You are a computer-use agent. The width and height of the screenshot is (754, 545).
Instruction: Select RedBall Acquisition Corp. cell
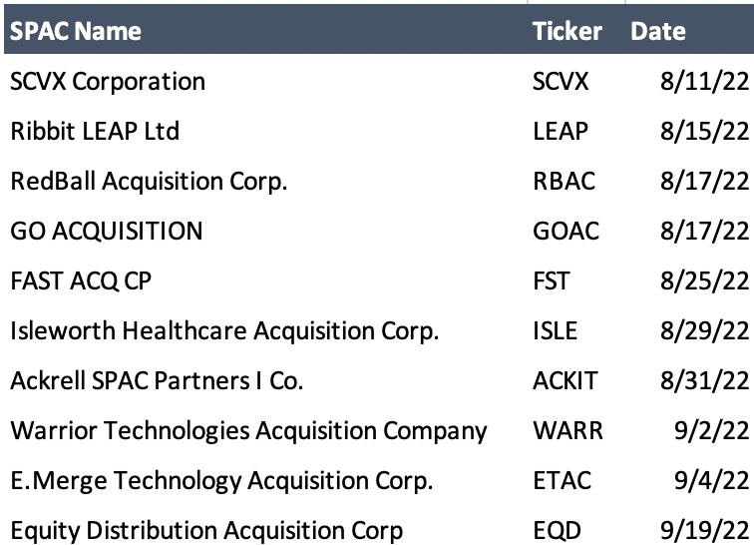click(x=149, y=181)
